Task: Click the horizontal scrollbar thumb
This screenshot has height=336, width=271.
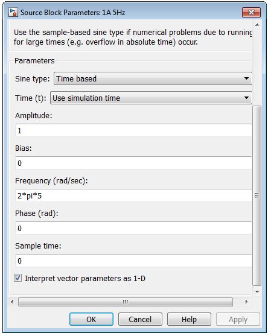Action: [126, 302]
